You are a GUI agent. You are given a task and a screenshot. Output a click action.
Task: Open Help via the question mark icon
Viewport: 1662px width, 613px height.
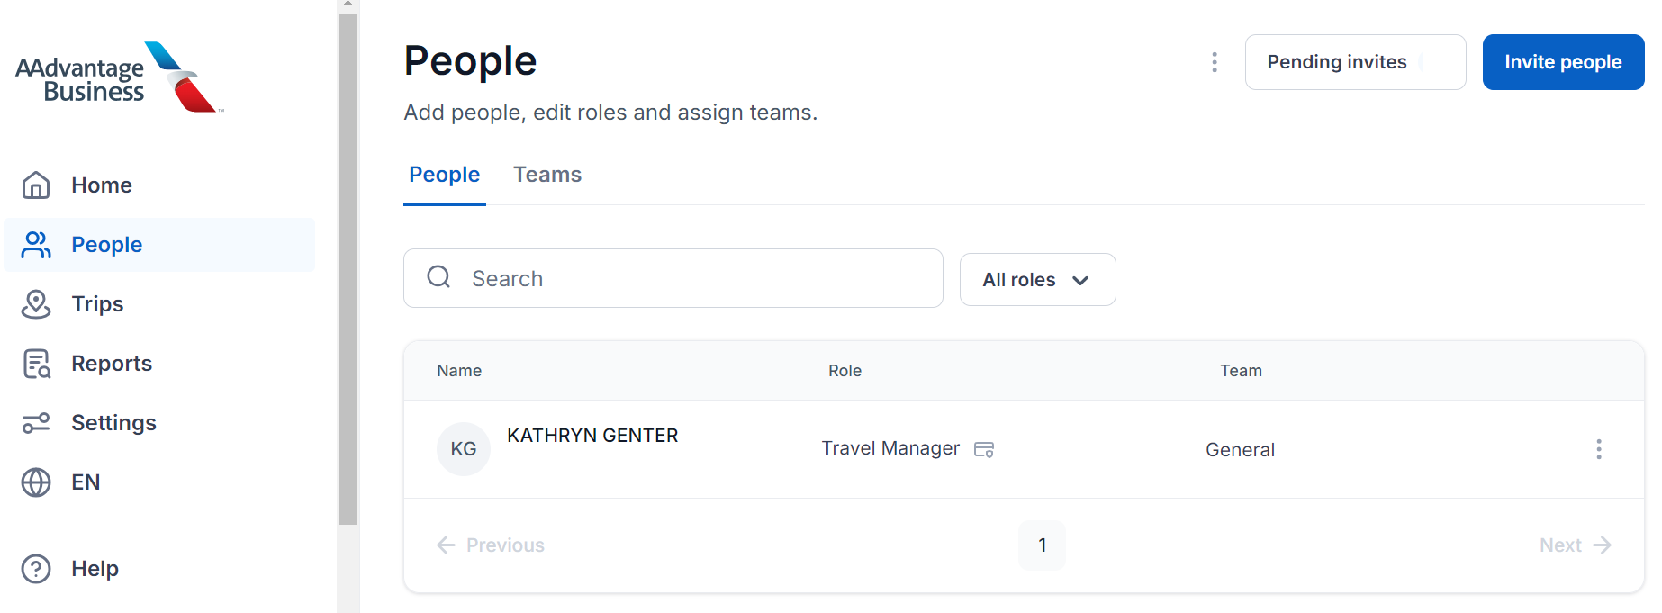coord(36,568)
